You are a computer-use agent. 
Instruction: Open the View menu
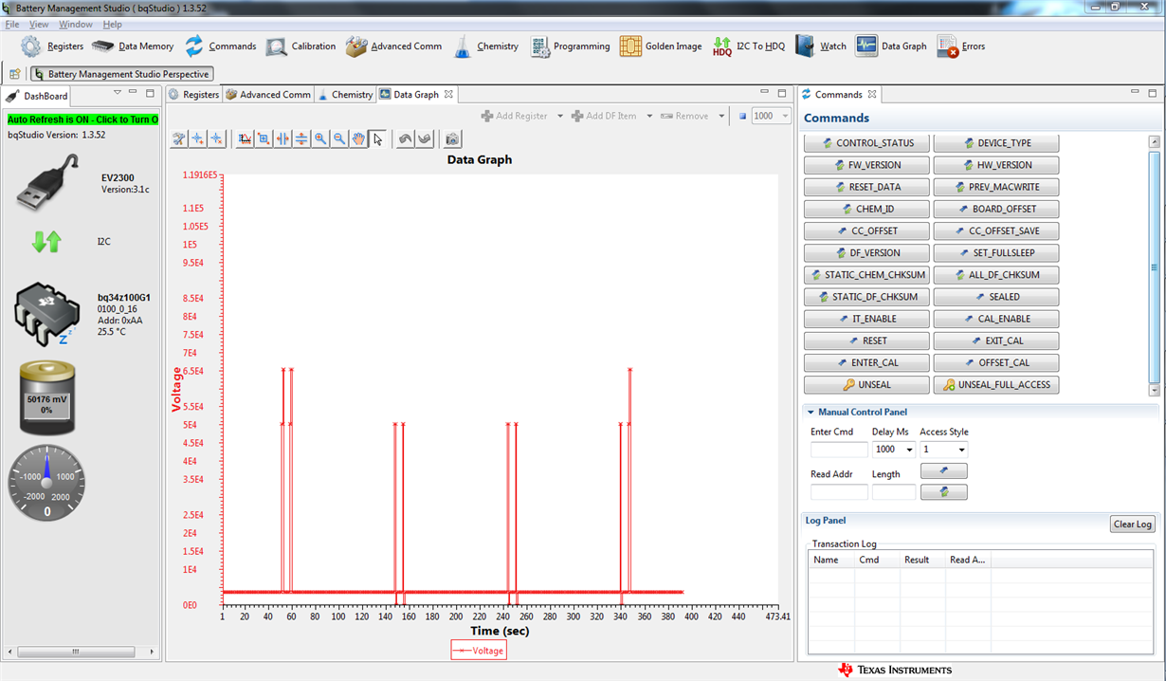pyautogui.click(x=39, y=24)
